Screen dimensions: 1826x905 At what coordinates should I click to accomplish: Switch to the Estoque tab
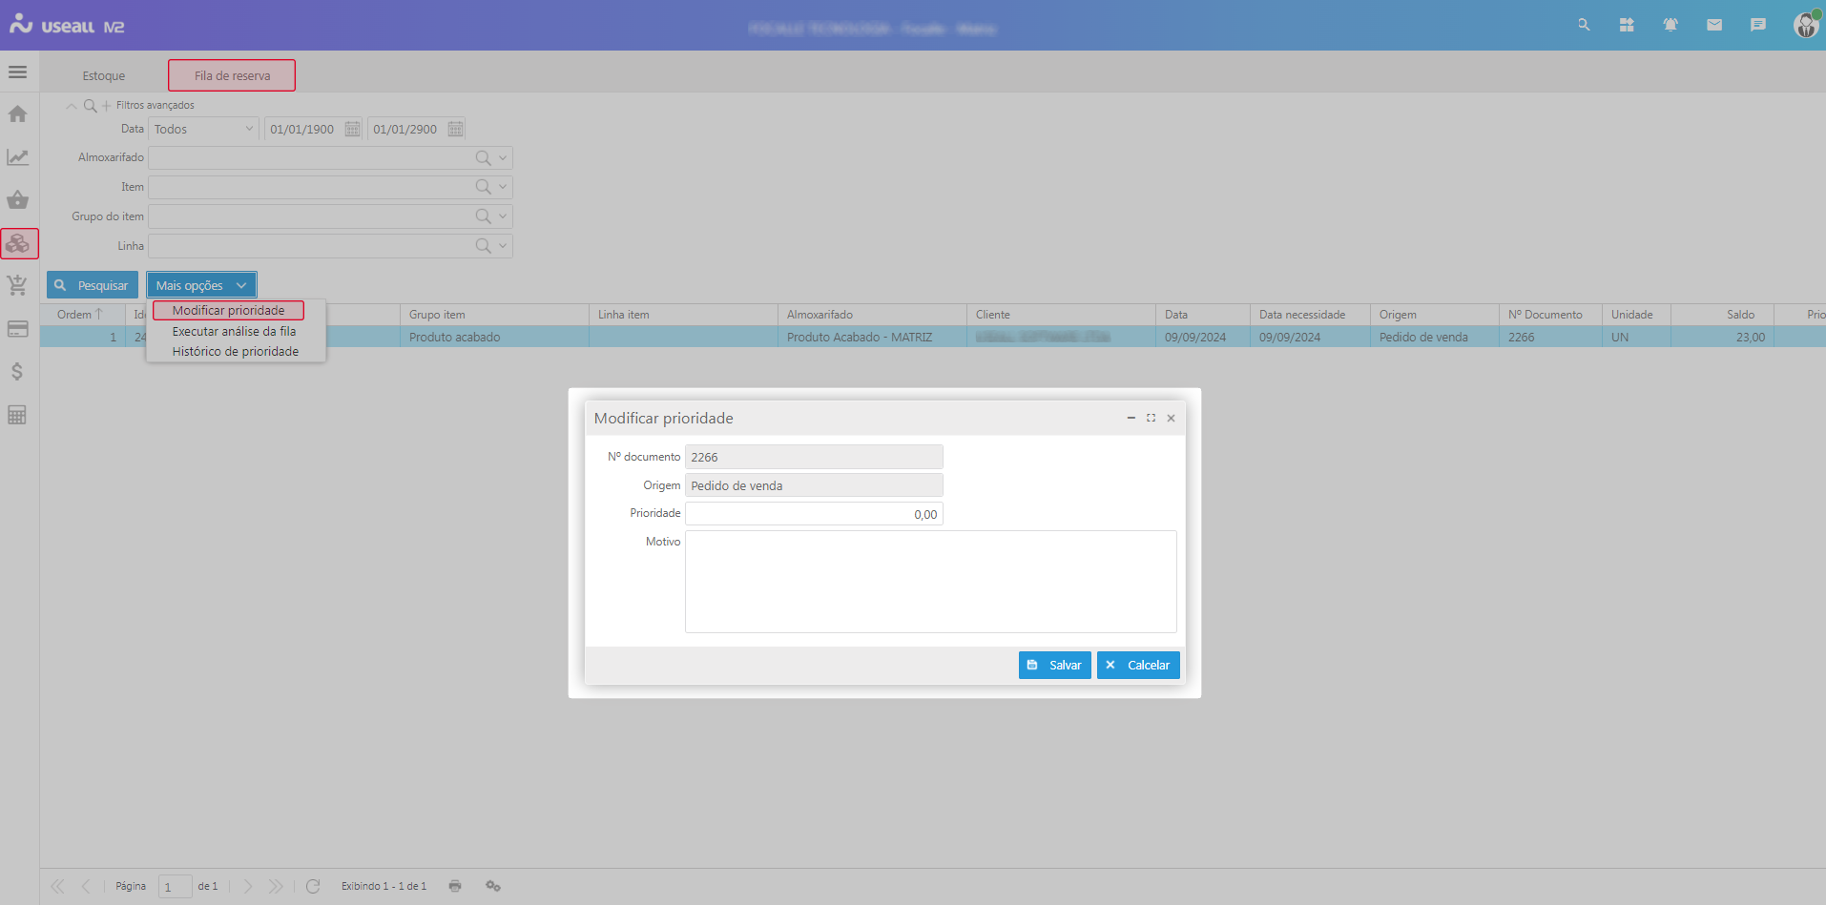click(x=103, y=76)
